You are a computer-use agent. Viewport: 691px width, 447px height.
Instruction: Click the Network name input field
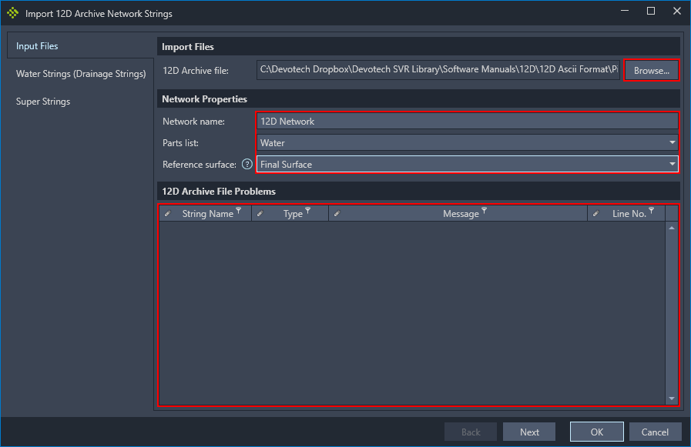467,121
